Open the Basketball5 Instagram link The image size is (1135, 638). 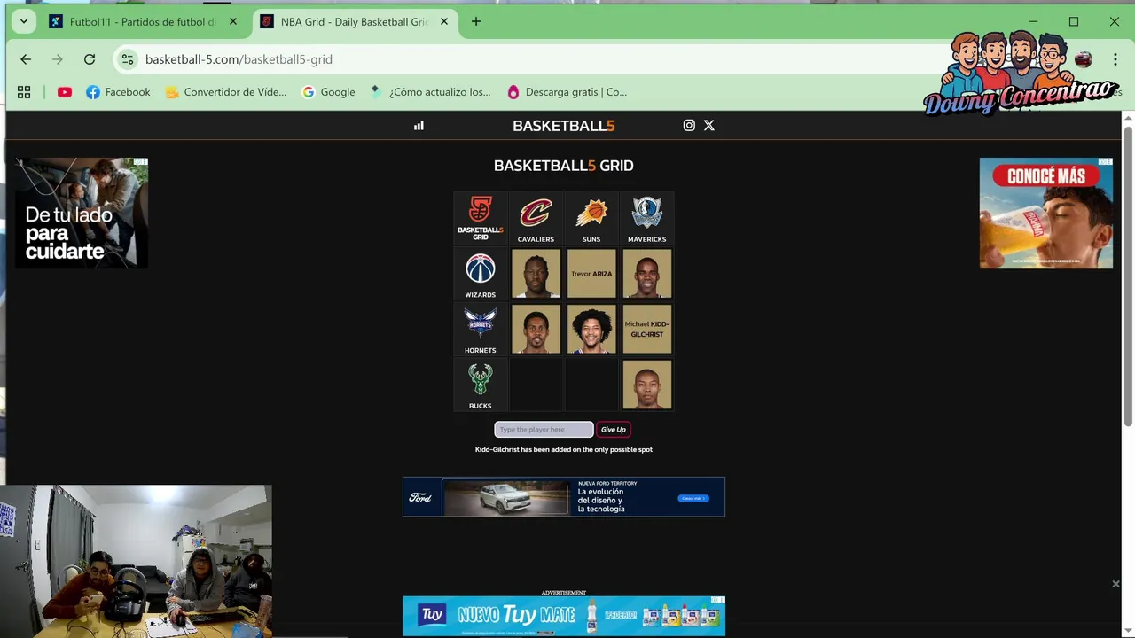coord(689,126)
